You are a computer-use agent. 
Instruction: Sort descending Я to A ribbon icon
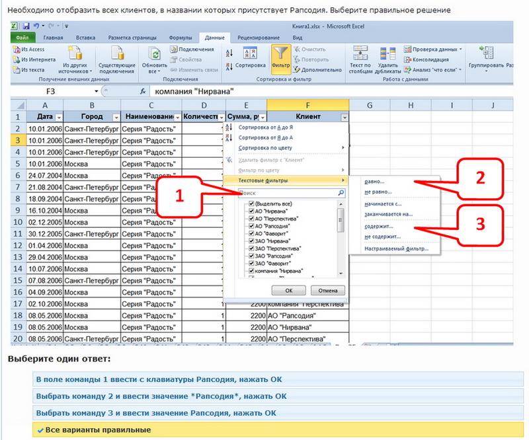coord(229,67)
